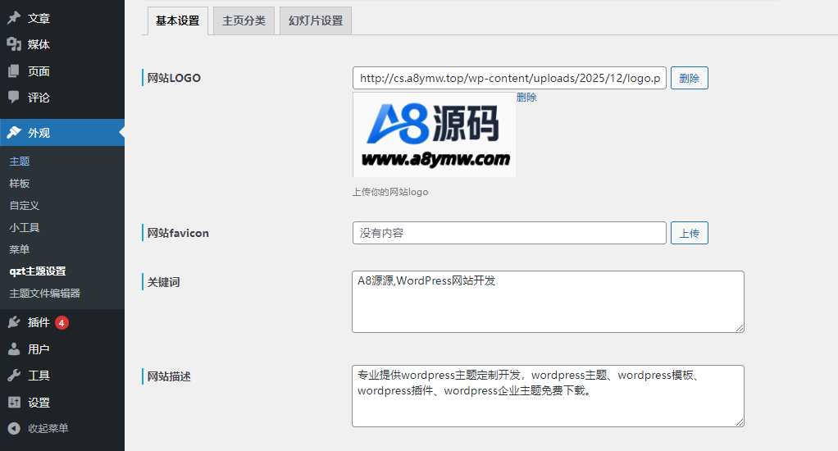Image resolution: width=838 pixels, height=451 pixels.
Task: Click the 网站favicon label
Action: (x=178, y=233)
